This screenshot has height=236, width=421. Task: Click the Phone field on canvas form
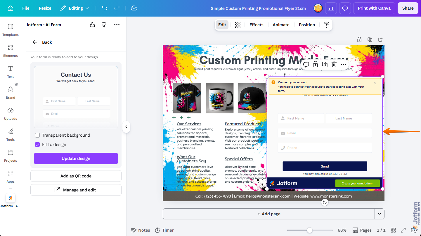pos(325,148)
